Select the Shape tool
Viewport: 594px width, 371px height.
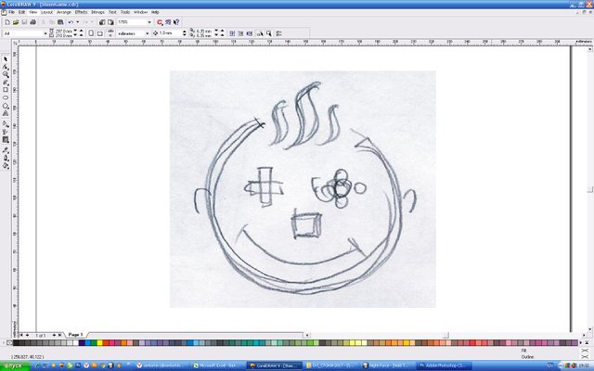[x=6, y=67]
